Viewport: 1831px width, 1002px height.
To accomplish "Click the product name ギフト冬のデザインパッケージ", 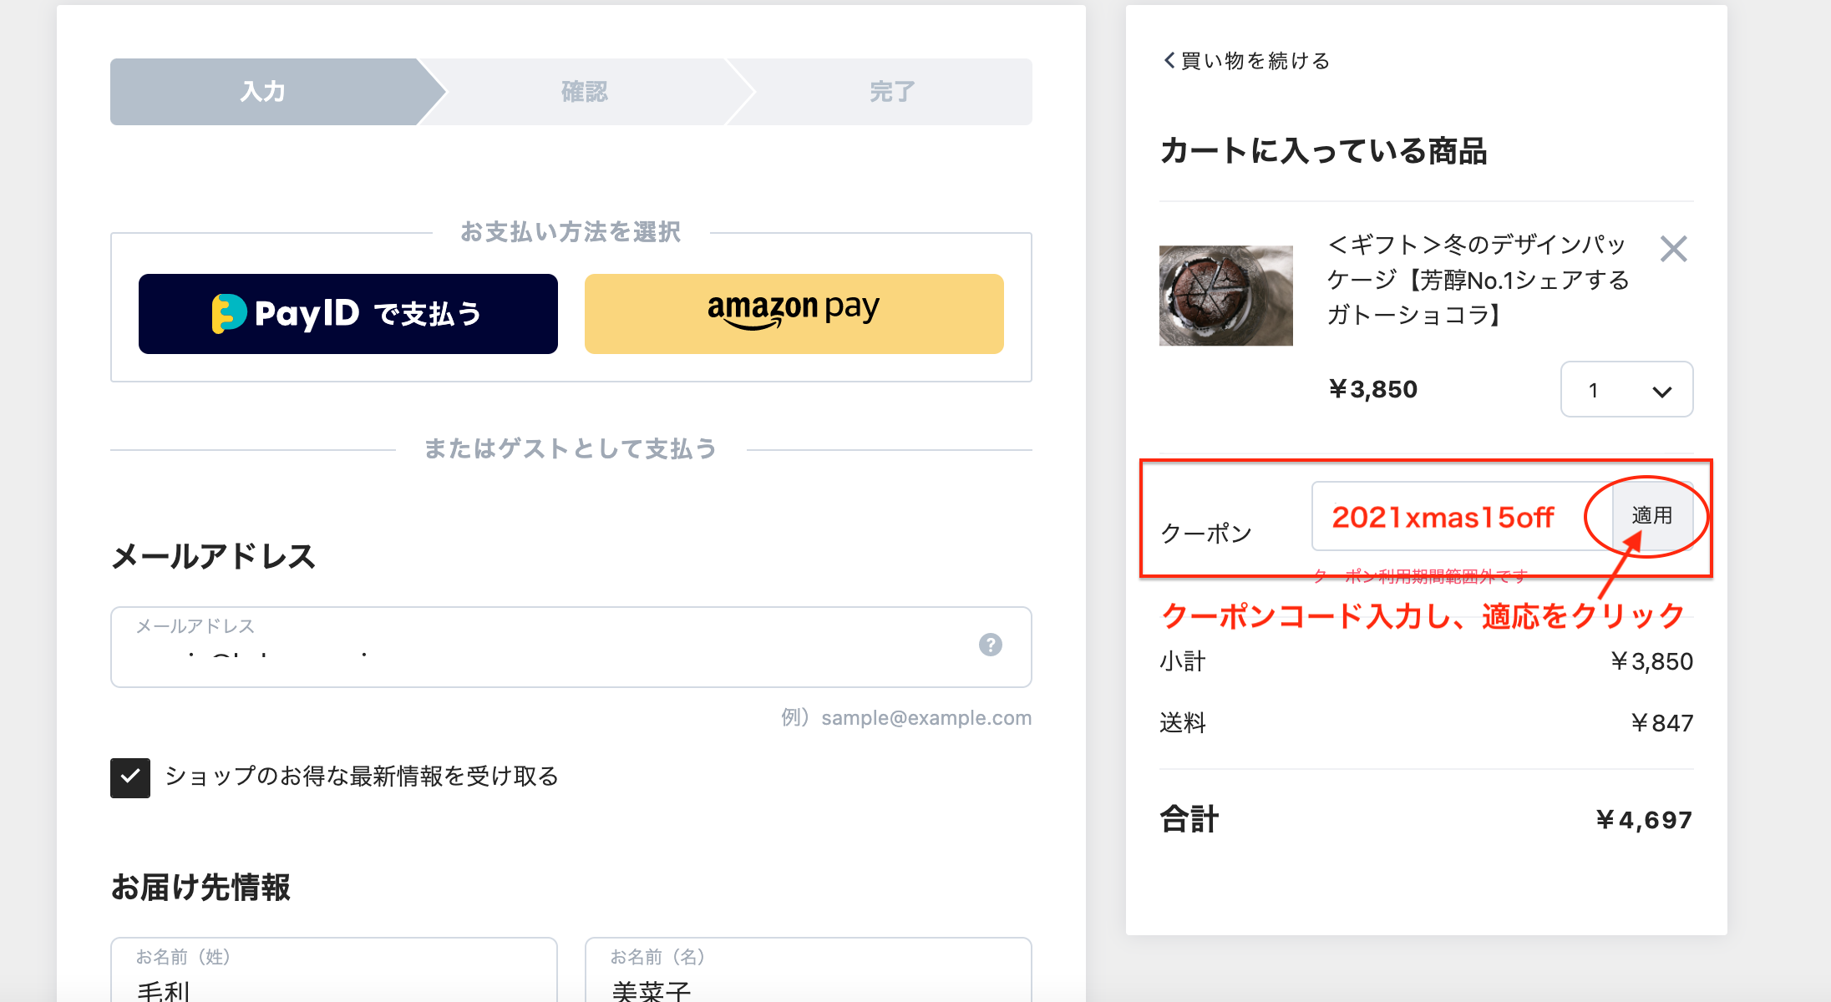I will pos(1478,280).
